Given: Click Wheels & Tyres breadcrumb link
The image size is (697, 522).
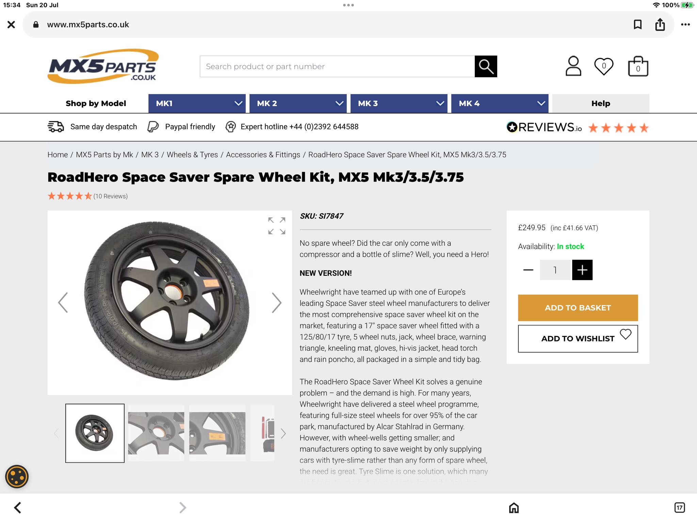Looking at the screenshot, I should point(192,155).
